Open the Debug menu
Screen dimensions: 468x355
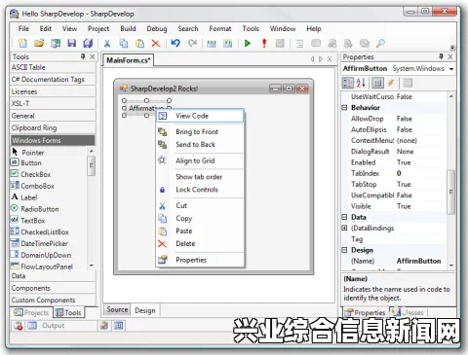tap(157, 28)
